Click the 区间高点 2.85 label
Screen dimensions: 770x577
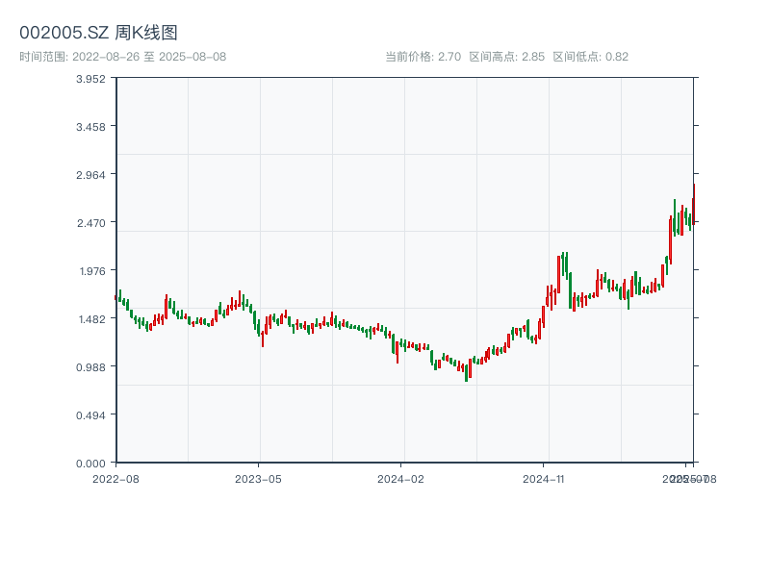pos(506,57)
